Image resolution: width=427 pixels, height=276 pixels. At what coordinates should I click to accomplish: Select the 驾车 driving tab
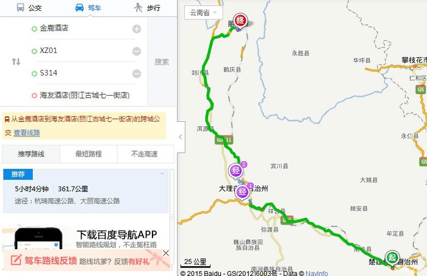pyautogui.click(x=88, y=7)
